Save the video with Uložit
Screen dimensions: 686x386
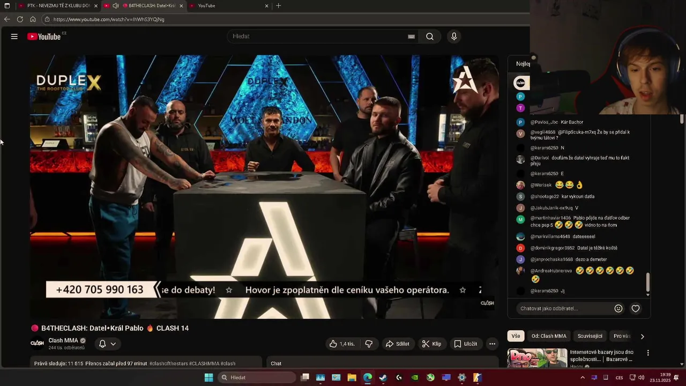pos(465,344)
